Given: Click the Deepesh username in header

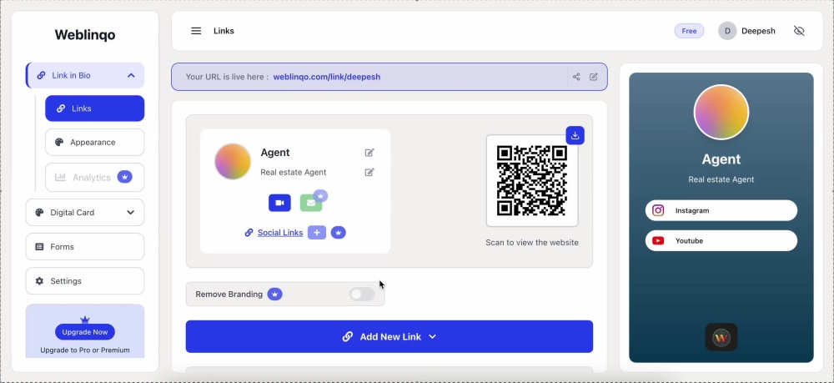Looking at the screenshot, I should 758,31.
